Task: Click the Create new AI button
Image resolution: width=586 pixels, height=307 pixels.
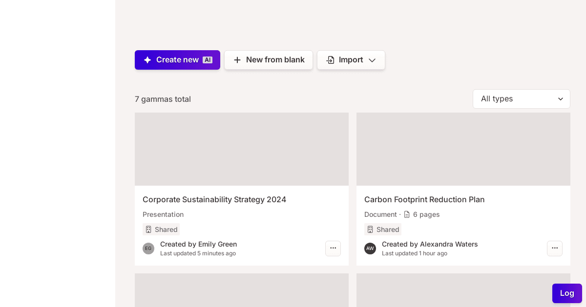Action: coord(177,60)
